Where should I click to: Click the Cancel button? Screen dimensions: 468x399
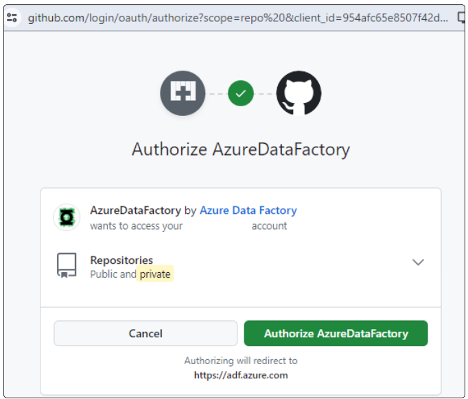(x=145, y=333)
